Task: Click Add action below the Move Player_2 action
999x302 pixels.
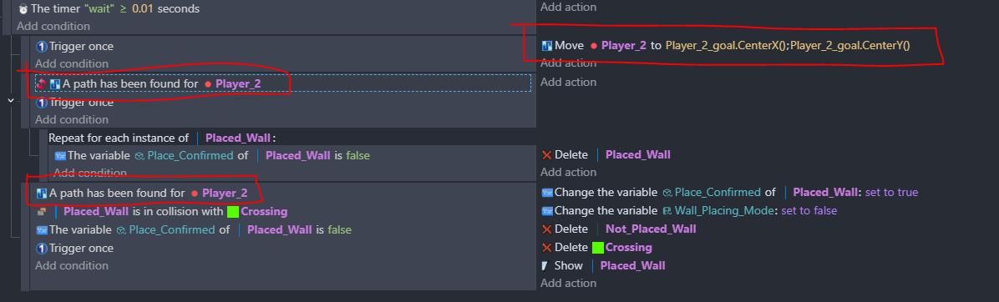Action: tap(568, 63)
